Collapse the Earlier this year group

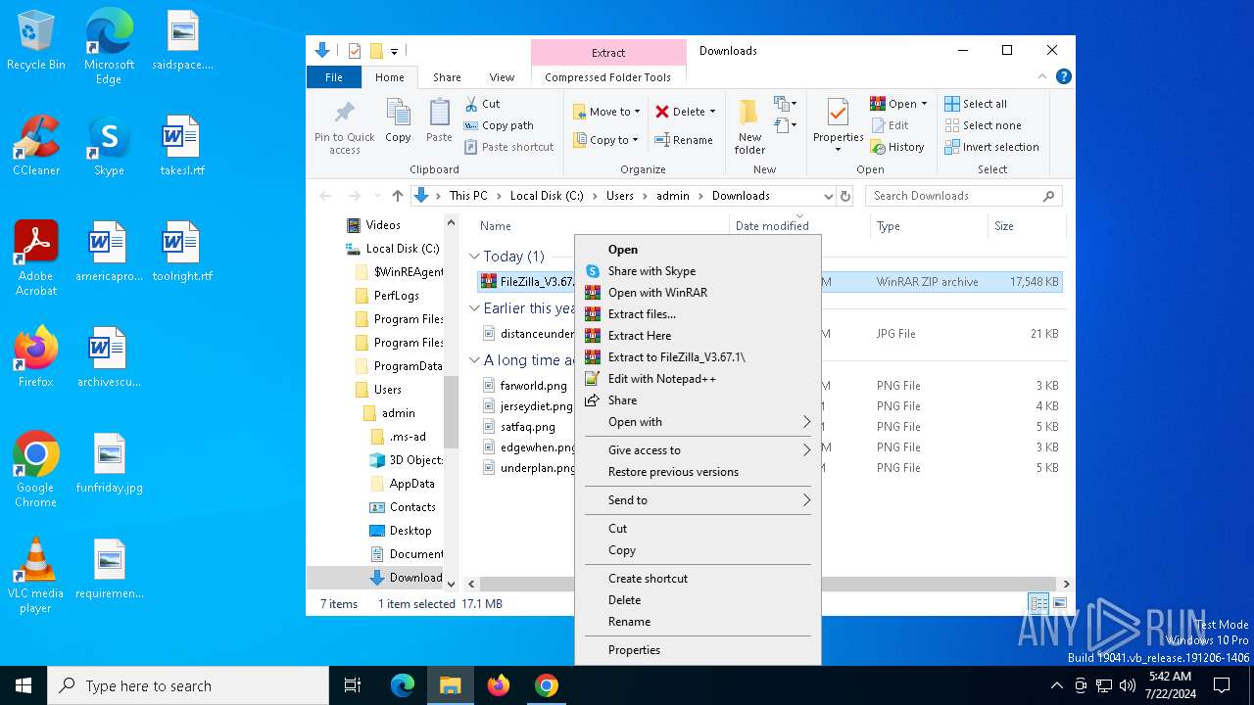(x=474, y=308)
